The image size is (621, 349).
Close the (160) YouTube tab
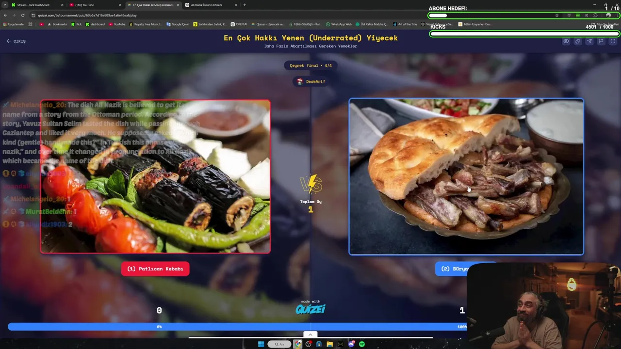click(x=120, y=5)
